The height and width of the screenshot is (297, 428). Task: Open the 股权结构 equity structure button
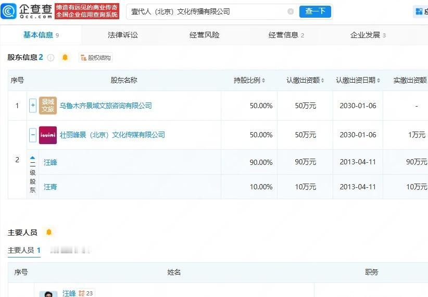point(96,58)
